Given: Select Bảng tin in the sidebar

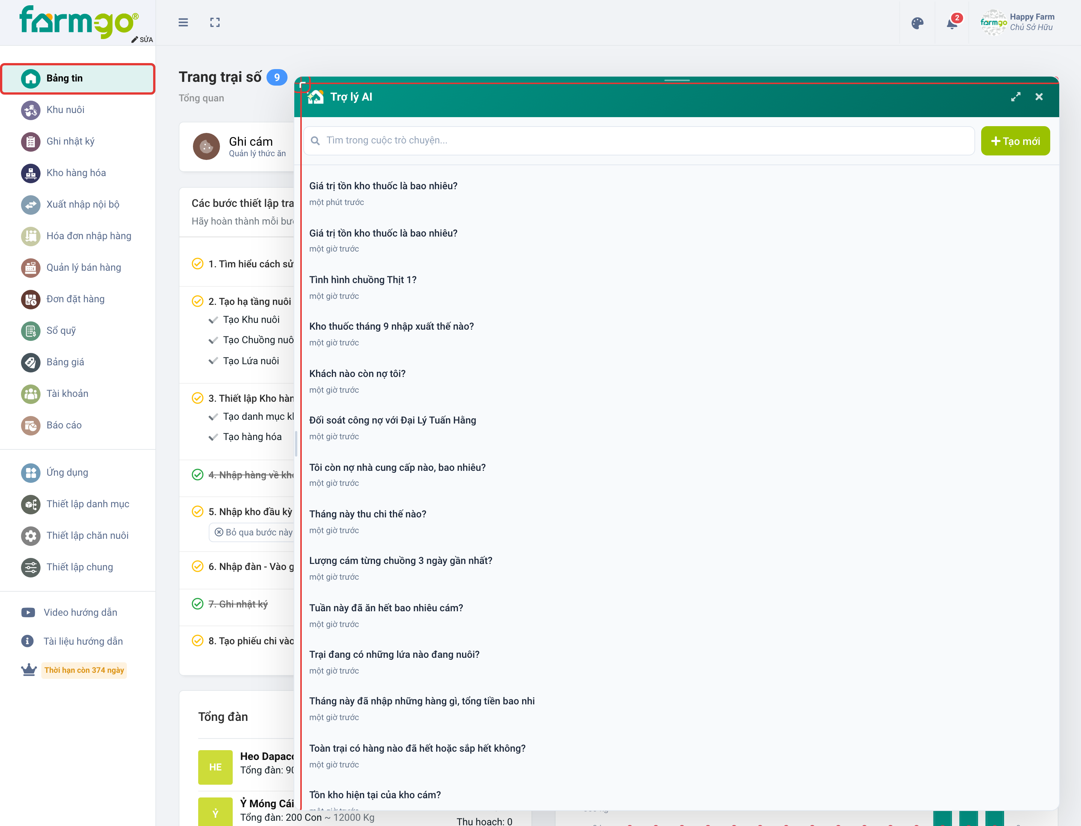Looking at the screenshot, I should click(78, 78).
